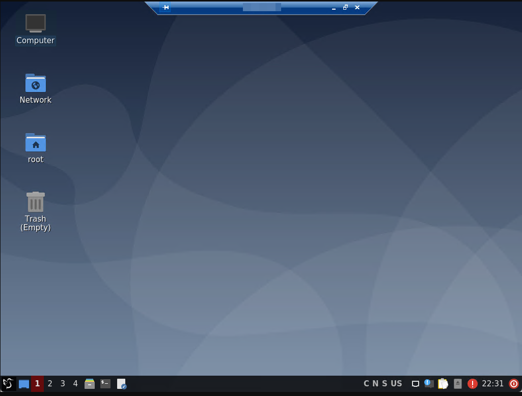Toggle the Num Lock indicator N

(375, 383)
